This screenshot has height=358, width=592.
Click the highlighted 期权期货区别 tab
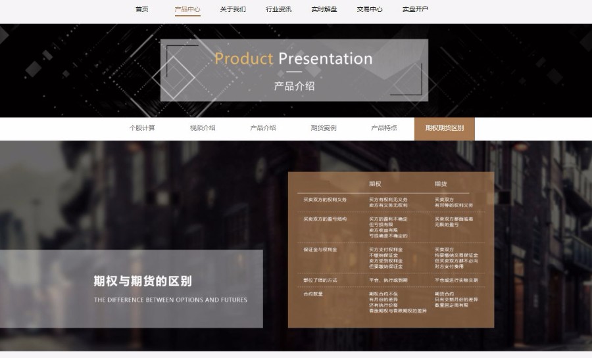pos(444,128)
